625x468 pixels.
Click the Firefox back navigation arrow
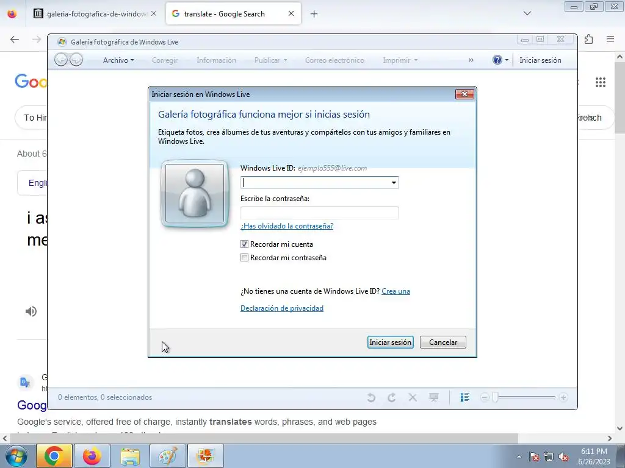click(15, 39)
